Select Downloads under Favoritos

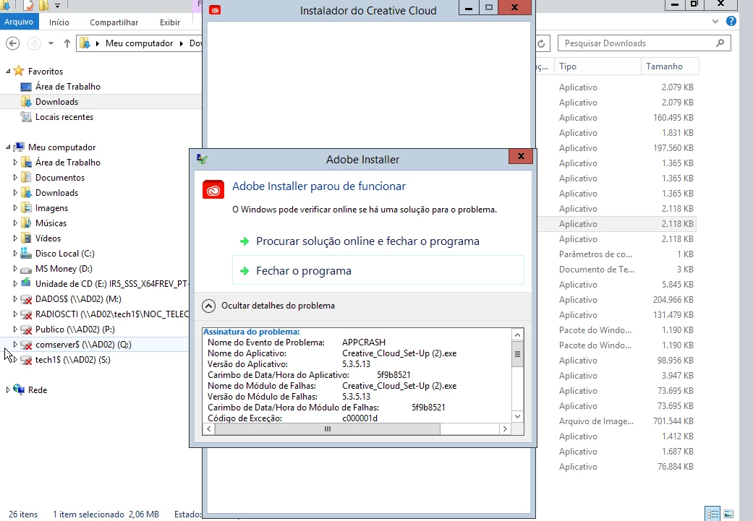(56, 102)
